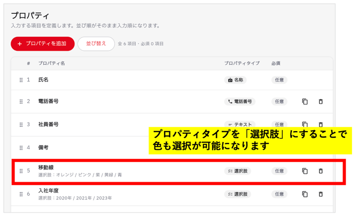Click the 名称 type badge for 氏名

tap(236, 80)
